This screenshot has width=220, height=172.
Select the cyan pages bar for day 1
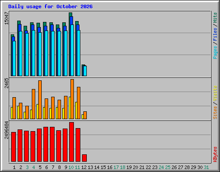[x=14, y=58]
